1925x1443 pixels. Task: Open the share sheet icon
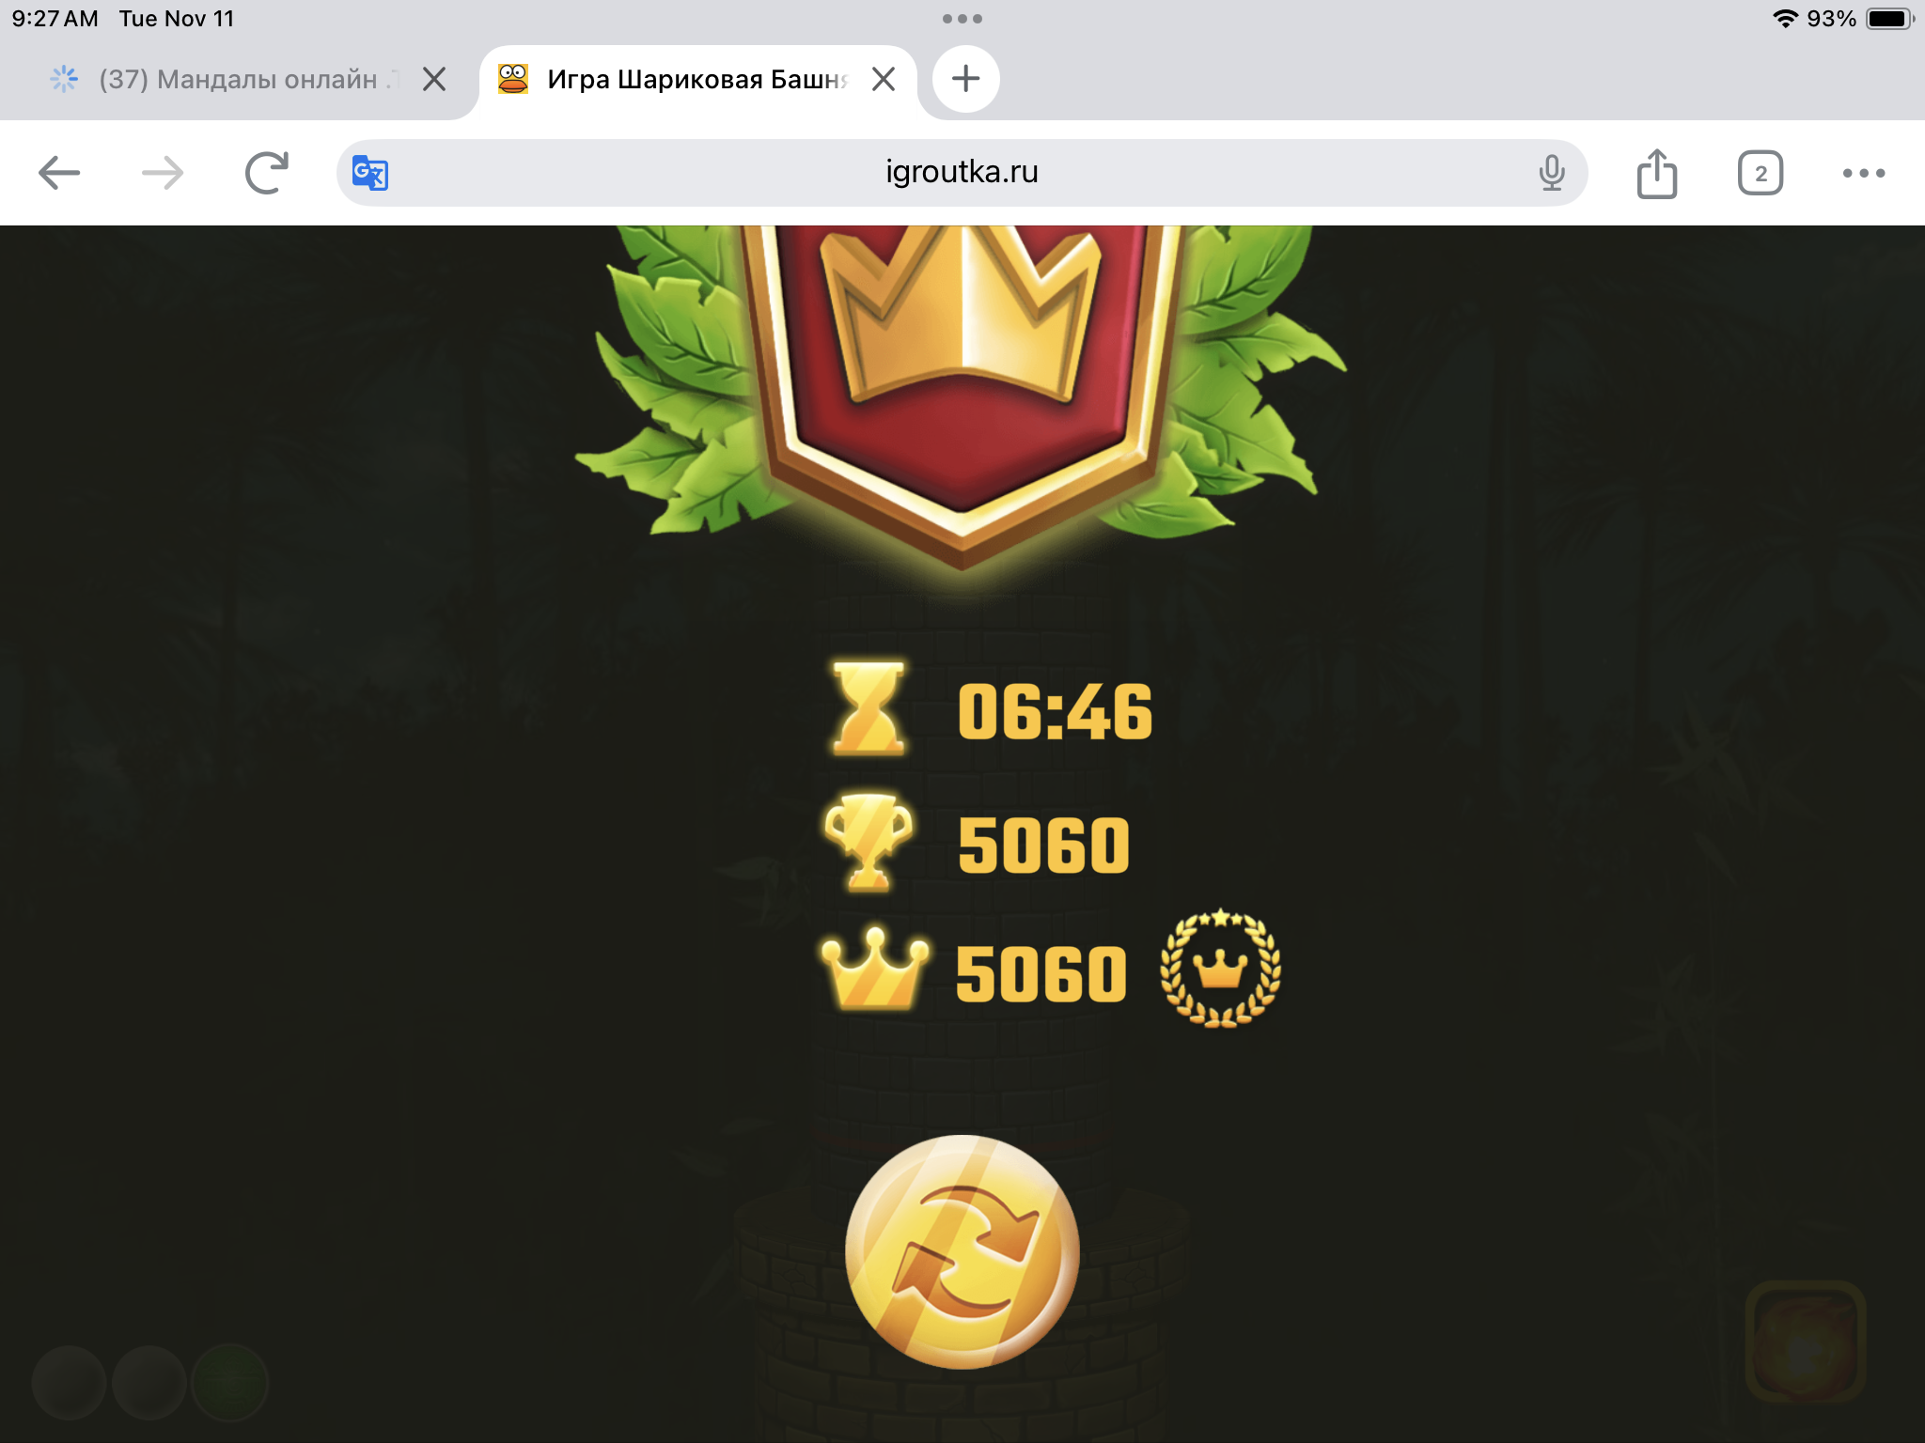pos(1656,173)
